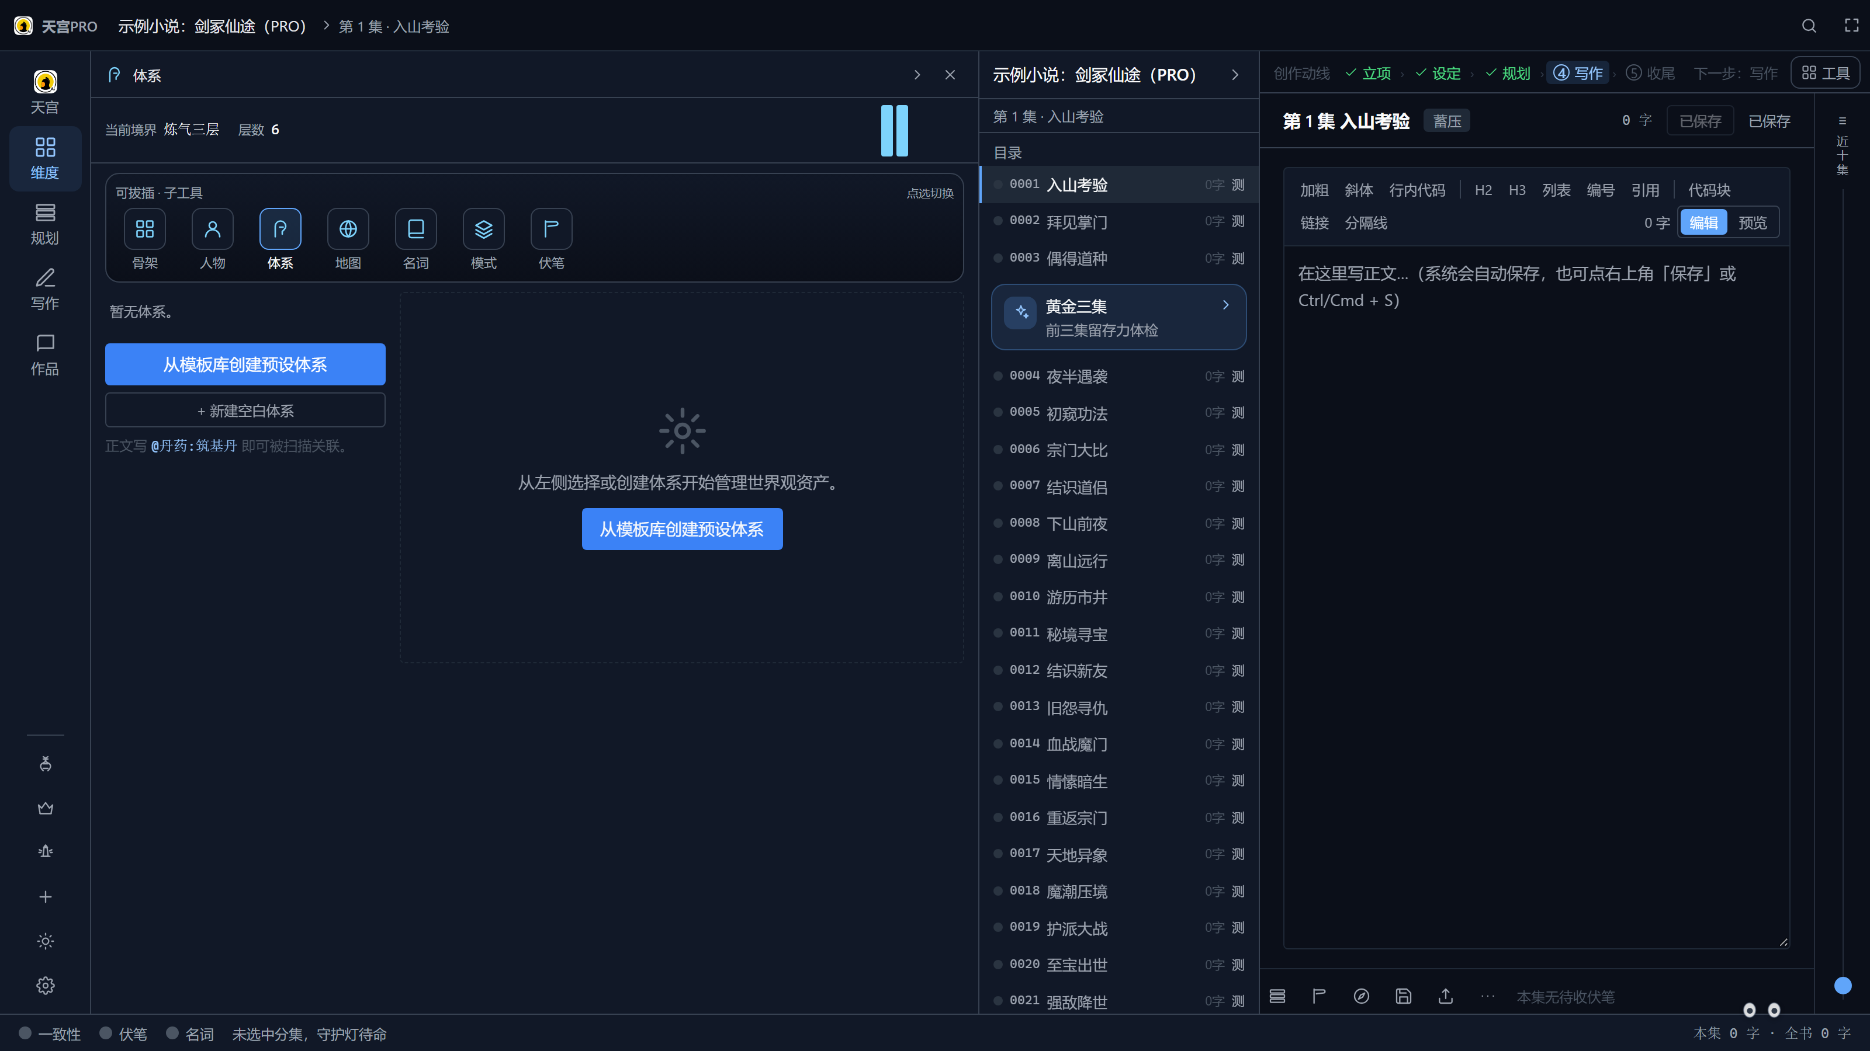Toggle the 名词 status bar indicator

click(x=190, y=1033)
